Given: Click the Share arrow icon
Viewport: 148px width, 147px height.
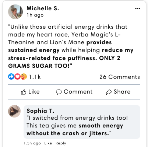Looking at the screenshot, I should tap(109, 92).
